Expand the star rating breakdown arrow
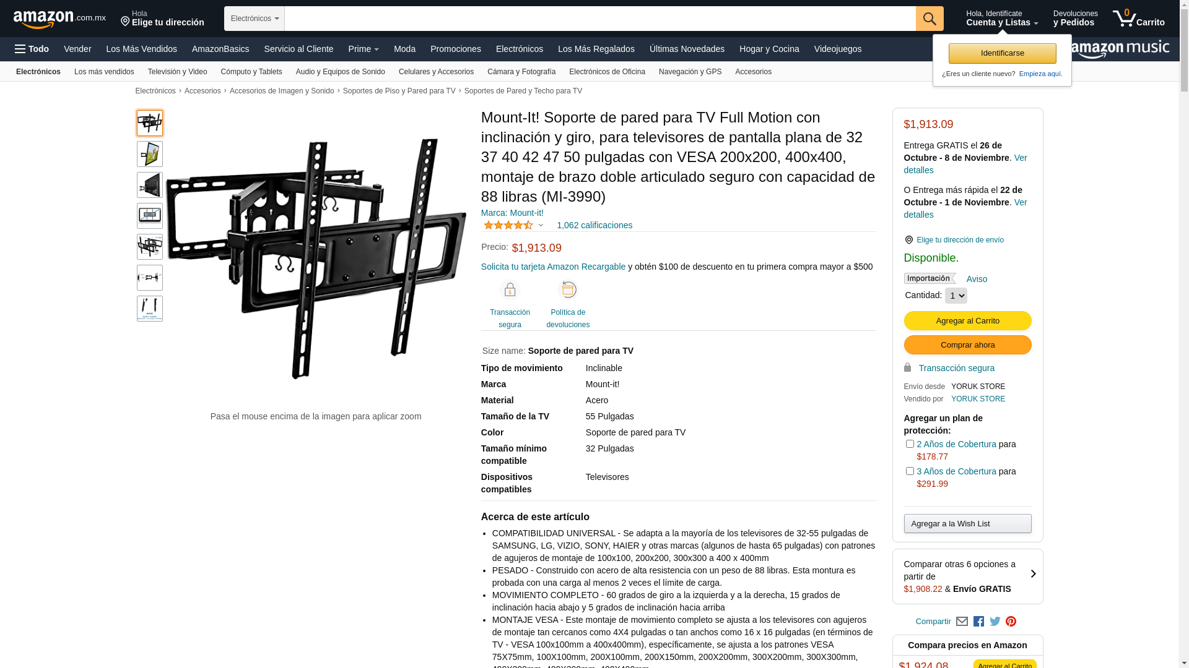The height and width of the screenshot is (668, 1189). tap(541, 226)
